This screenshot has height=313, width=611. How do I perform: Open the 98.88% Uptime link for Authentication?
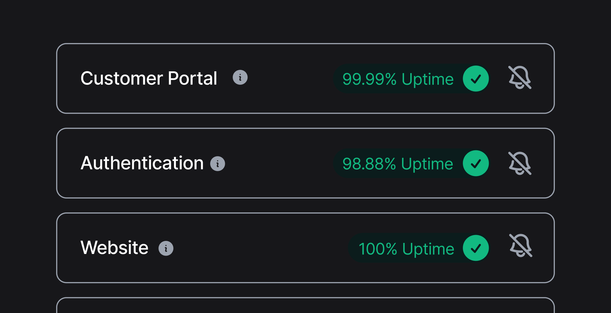pyautogui.click(x=398, y=163)
